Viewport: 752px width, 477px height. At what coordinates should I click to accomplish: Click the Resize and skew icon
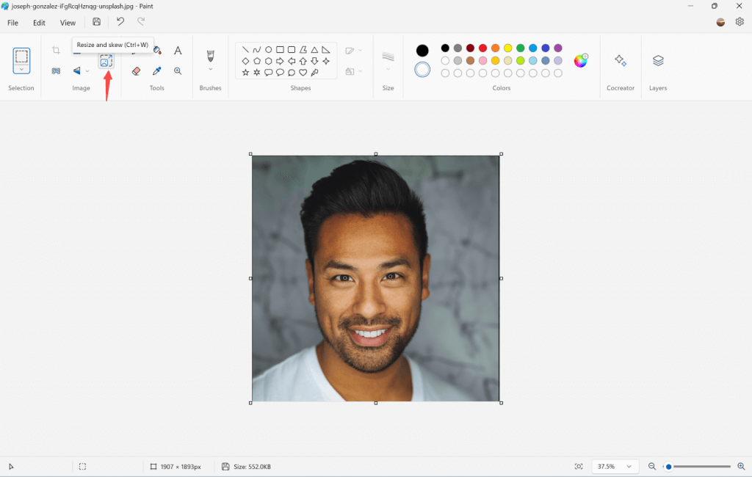(x=106, y=62)
